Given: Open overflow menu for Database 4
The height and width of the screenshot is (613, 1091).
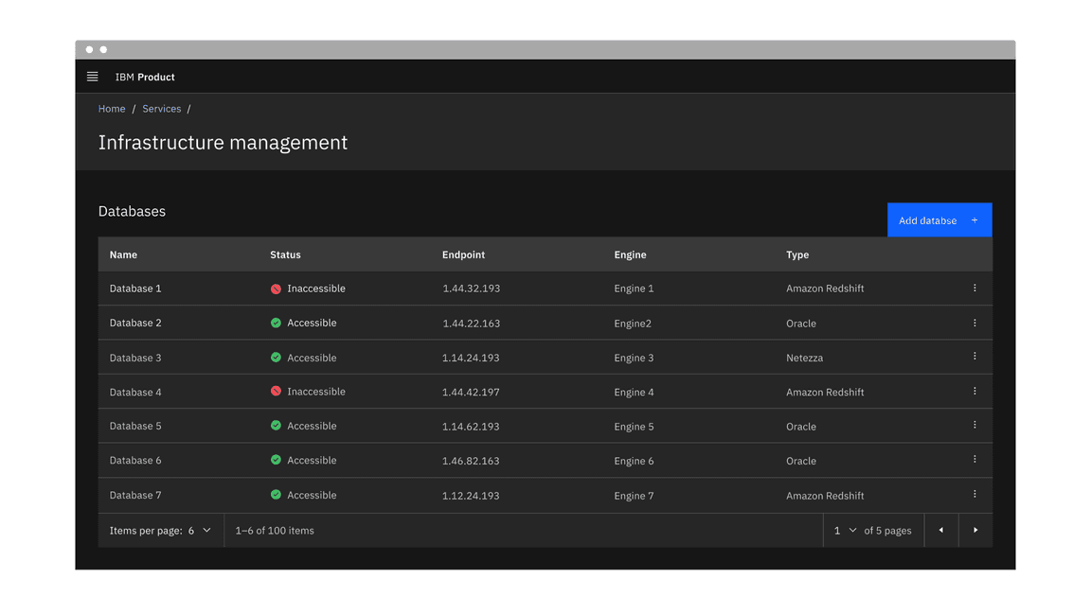Looking at the screenshot, I should point(975,392).
